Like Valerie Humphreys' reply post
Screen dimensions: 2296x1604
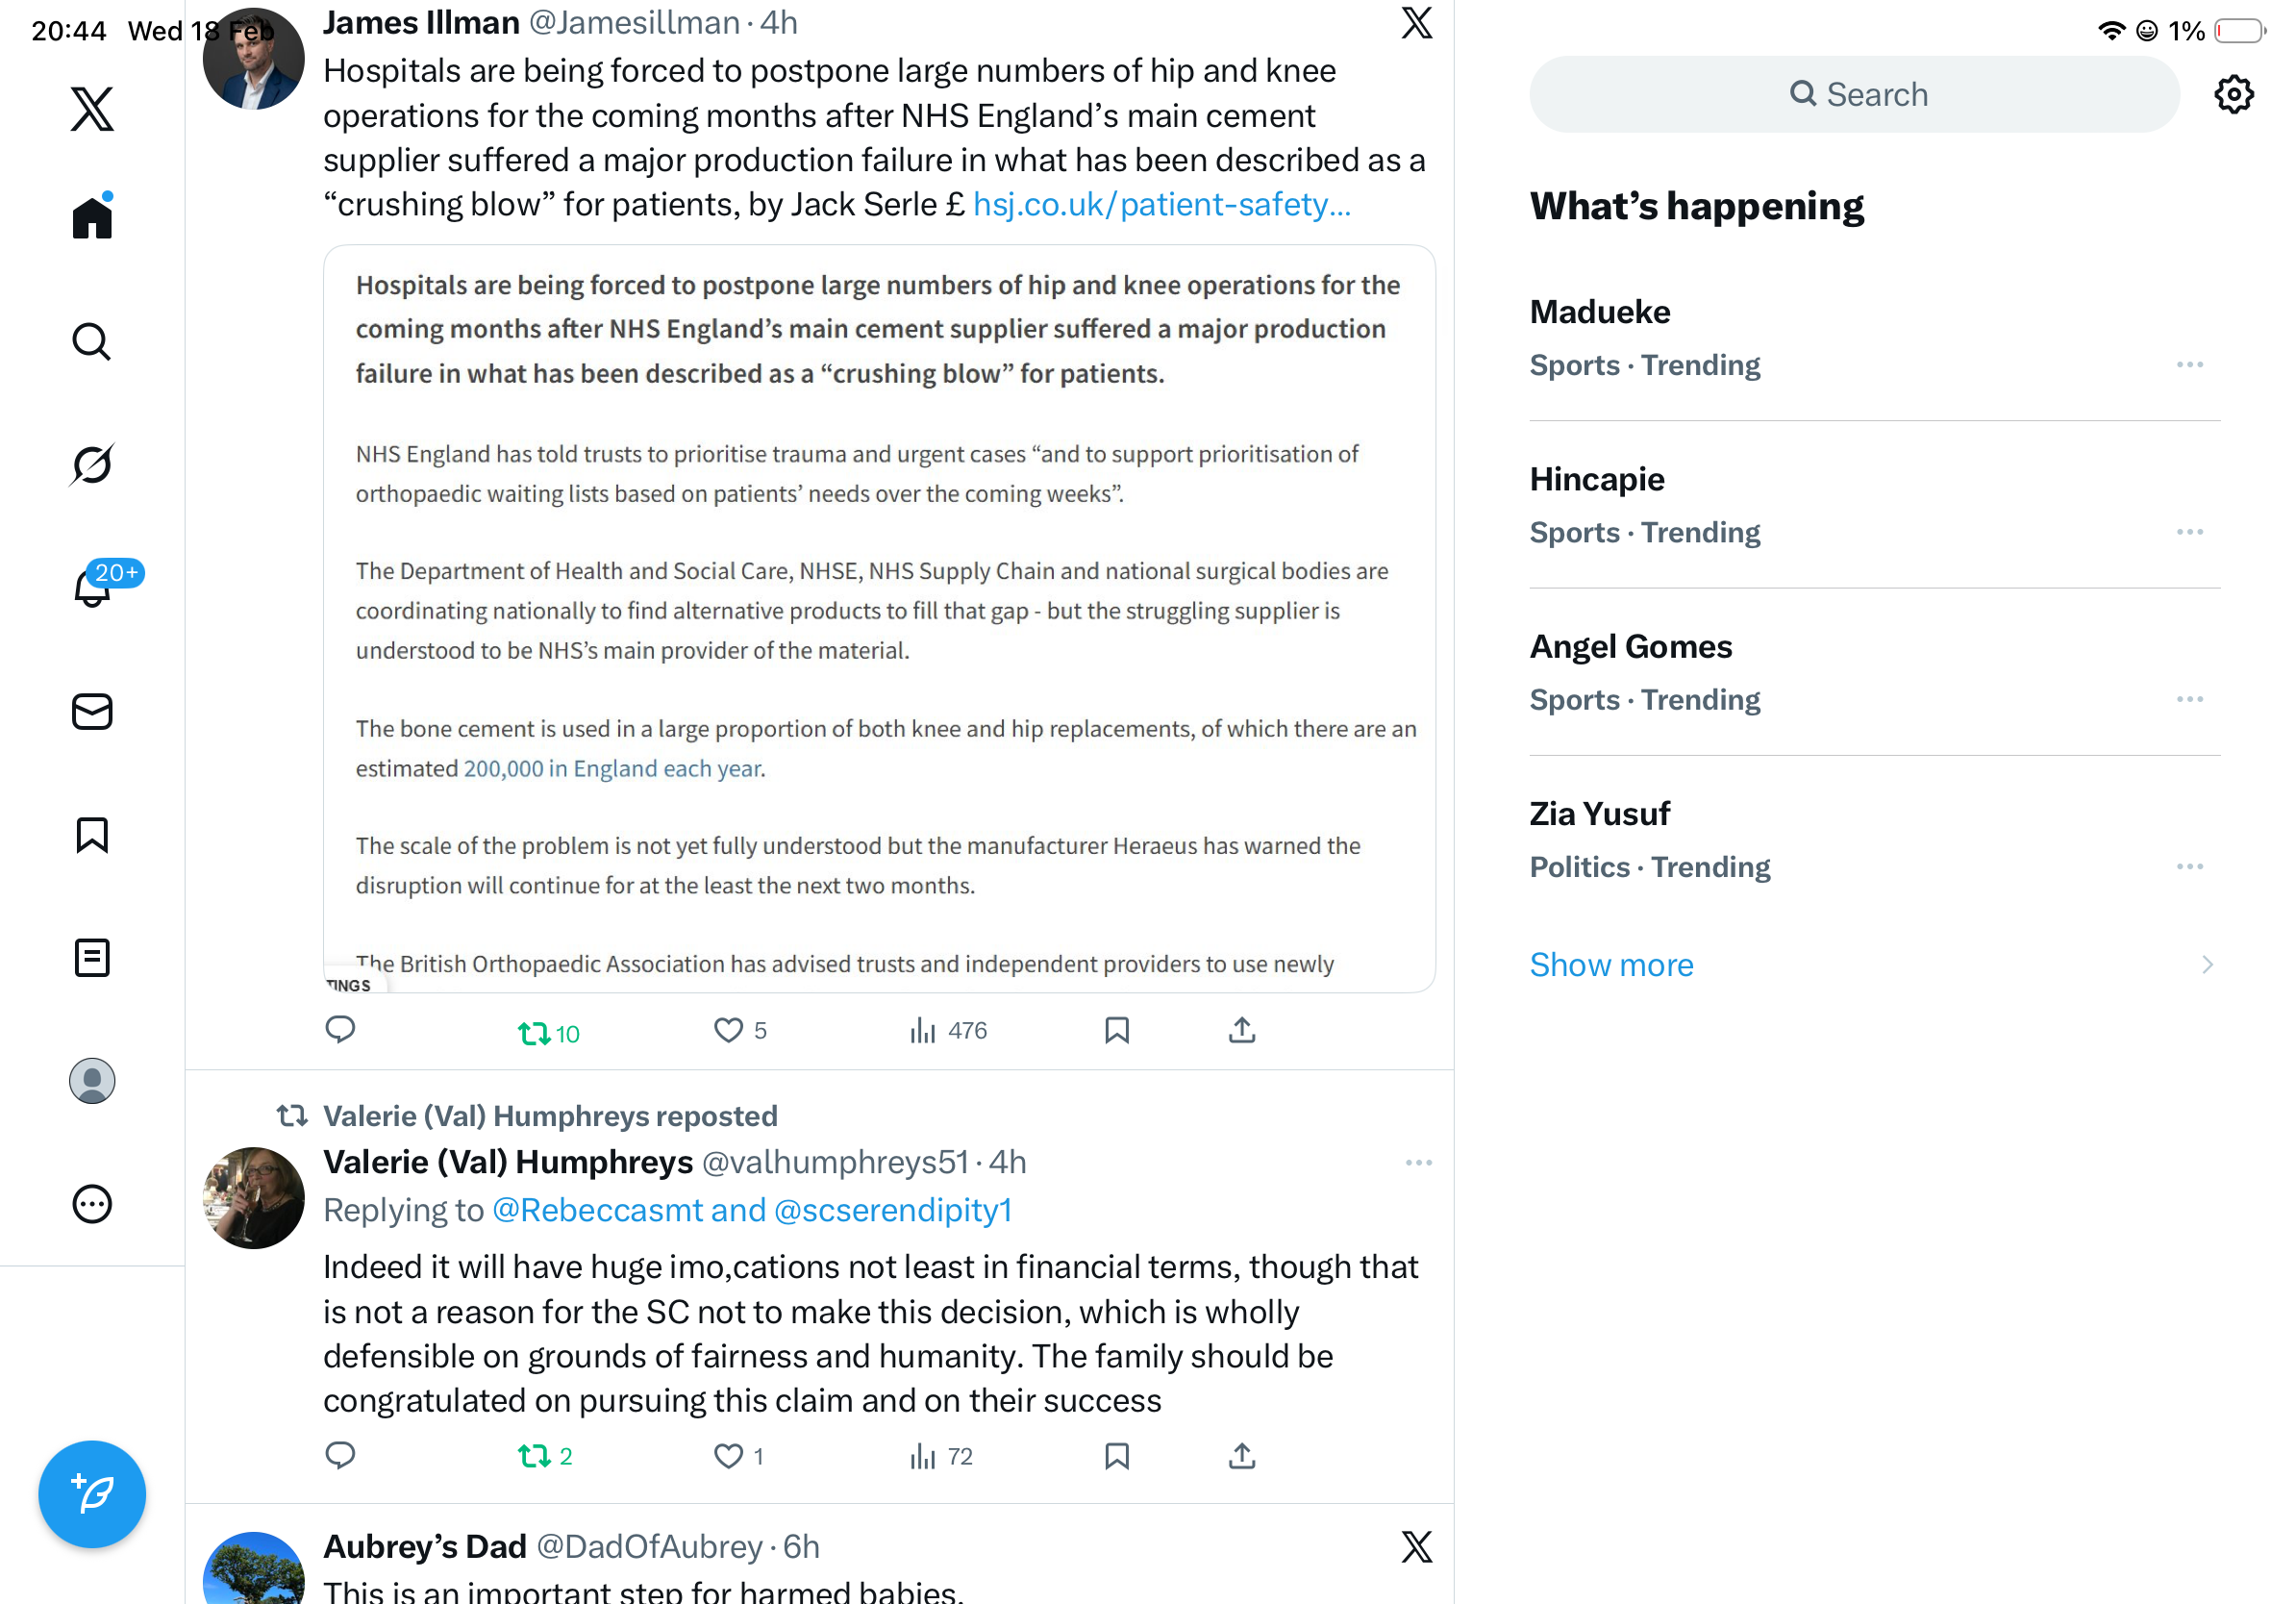tap(739, 1456)
